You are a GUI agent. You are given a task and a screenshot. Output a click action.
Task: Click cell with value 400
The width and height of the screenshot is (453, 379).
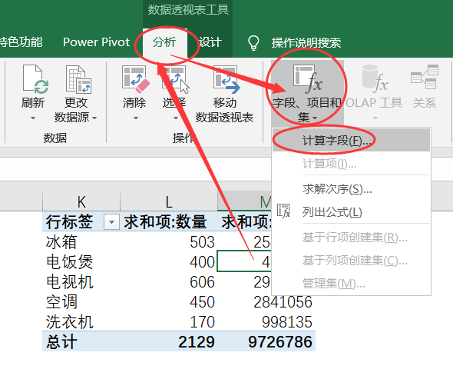[x=169, y=262]
